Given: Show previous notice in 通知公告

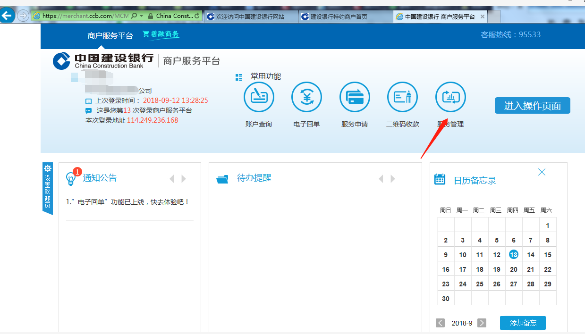Looking at the screenshot, I should click(172, 179).
